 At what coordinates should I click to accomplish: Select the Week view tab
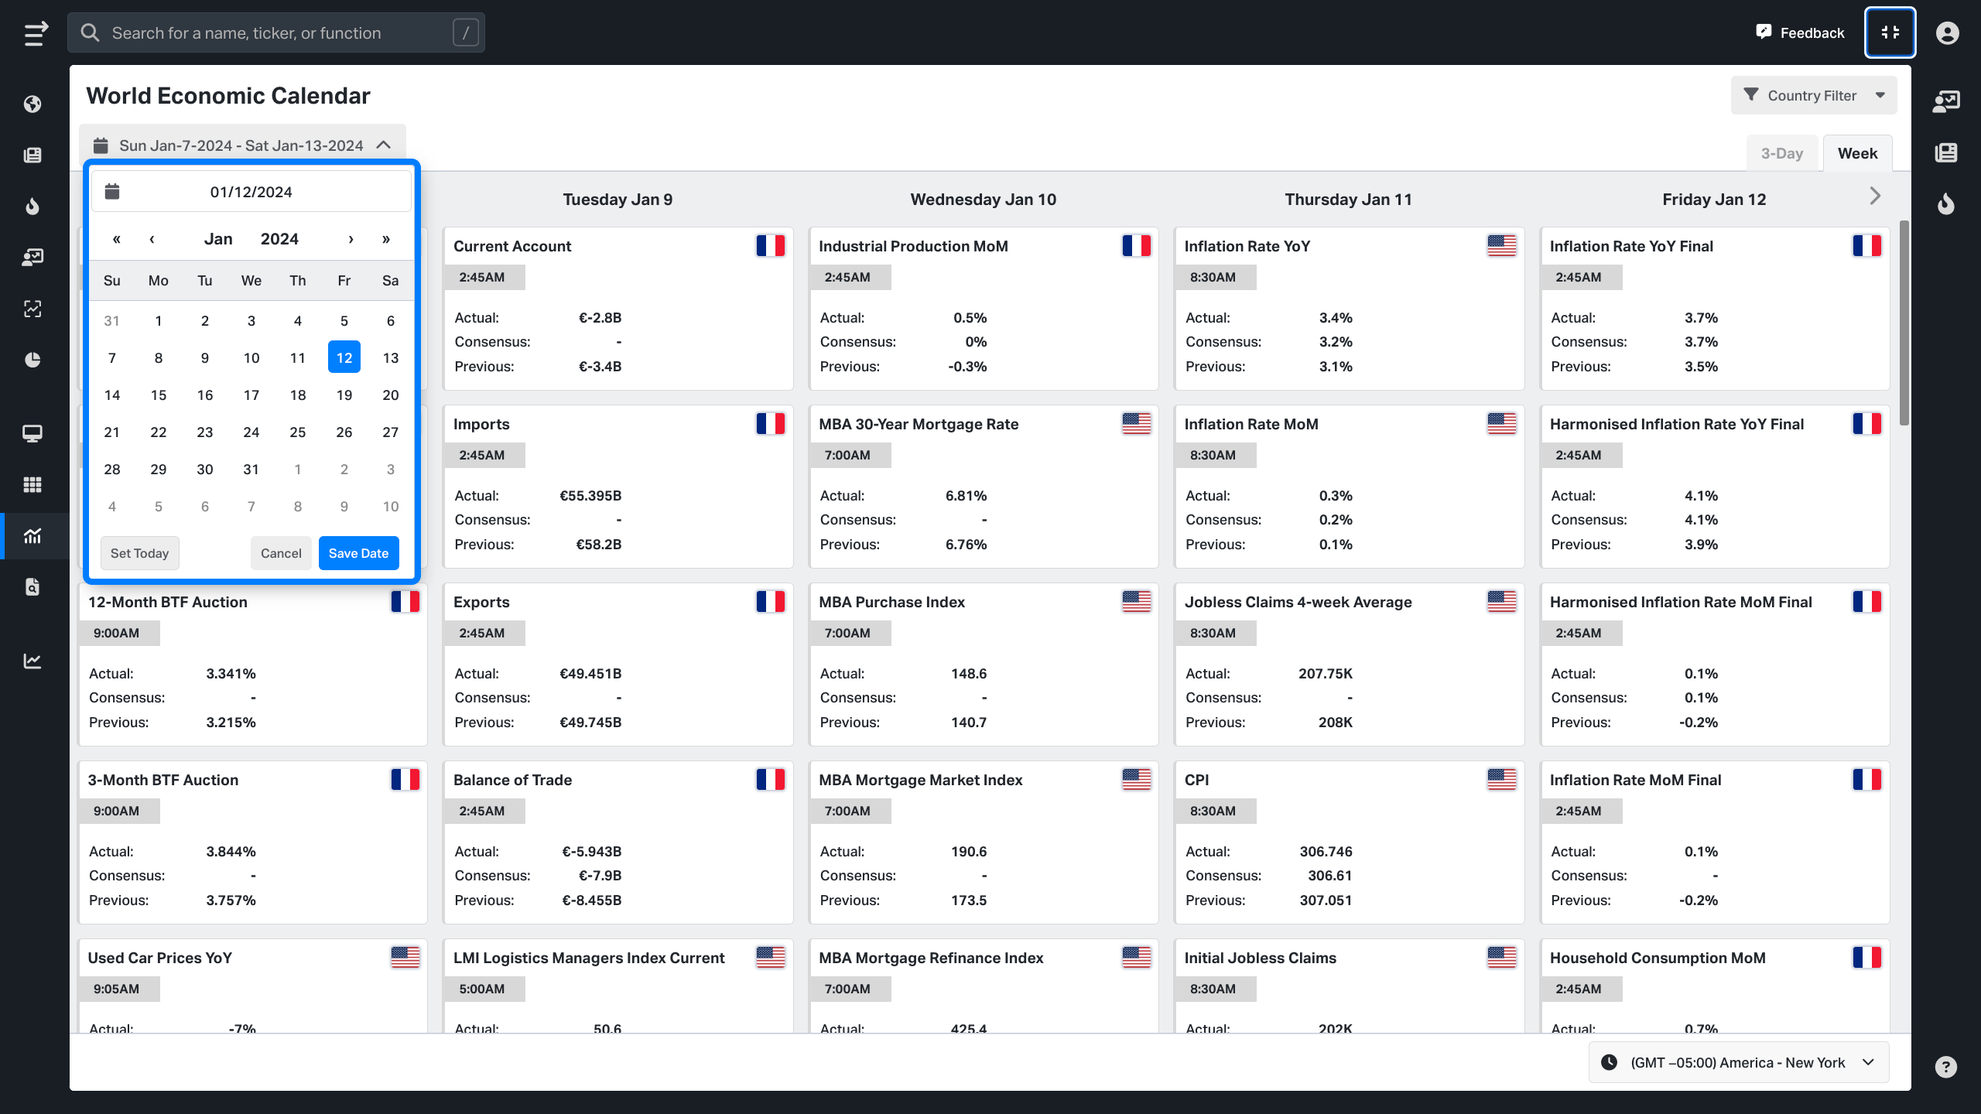[x=1857, y=153]
